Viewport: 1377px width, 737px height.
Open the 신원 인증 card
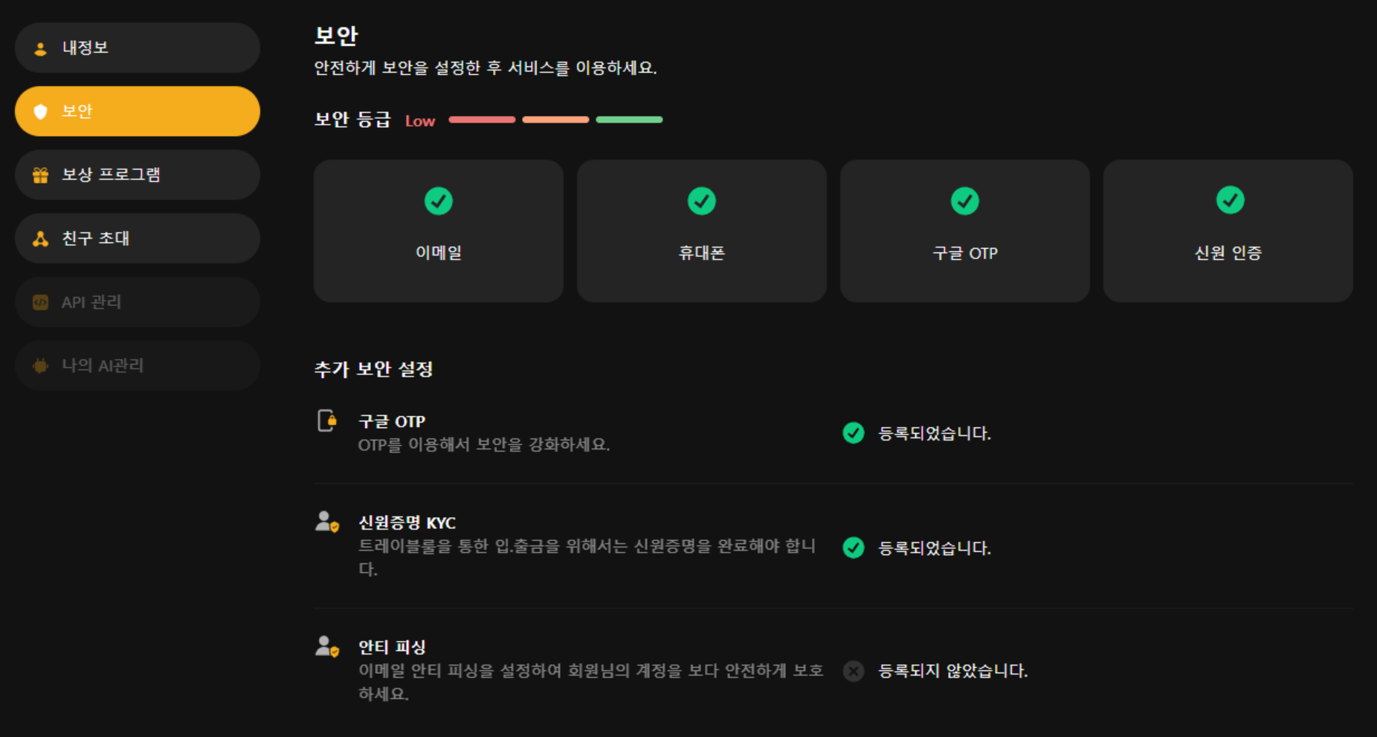click(1228, 231)
